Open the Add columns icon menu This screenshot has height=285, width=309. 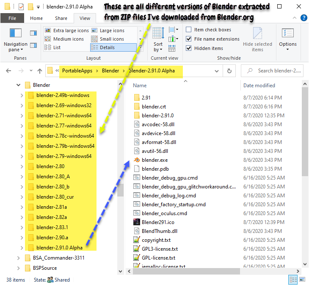point(174,39)
